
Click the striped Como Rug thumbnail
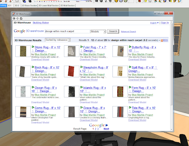tap(23, 112)
